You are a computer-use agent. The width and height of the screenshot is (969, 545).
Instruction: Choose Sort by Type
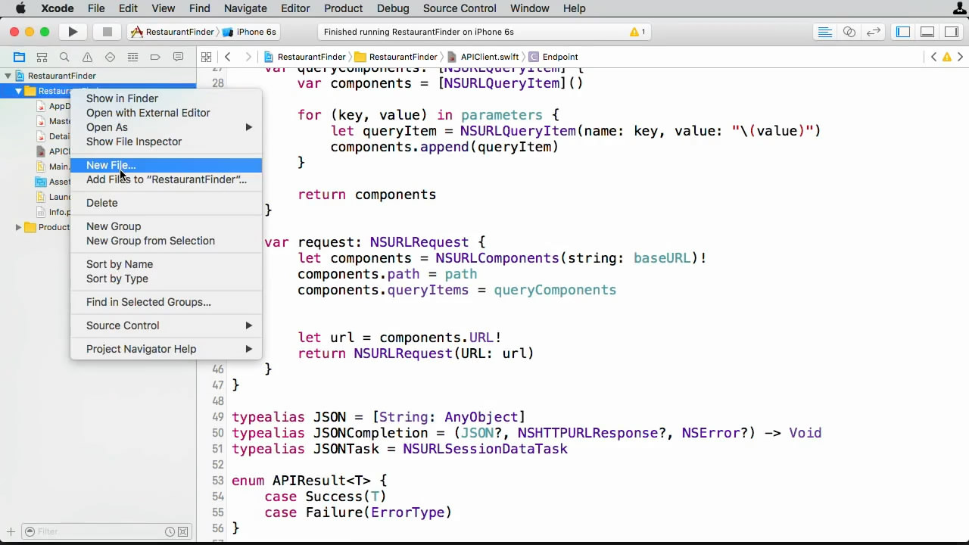point(166,279)
